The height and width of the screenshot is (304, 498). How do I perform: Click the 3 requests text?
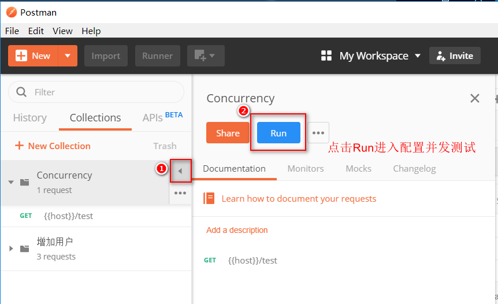[x=56, y=257]
